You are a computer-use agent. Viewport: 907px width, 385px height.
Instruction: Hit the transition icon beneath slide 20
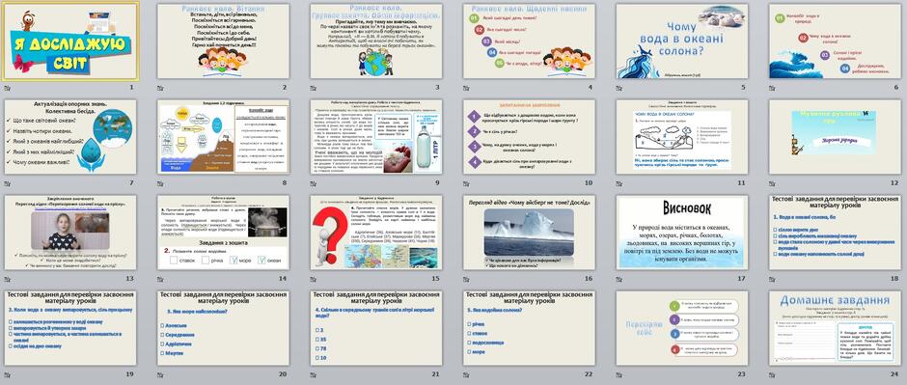[x=160, y=374]
